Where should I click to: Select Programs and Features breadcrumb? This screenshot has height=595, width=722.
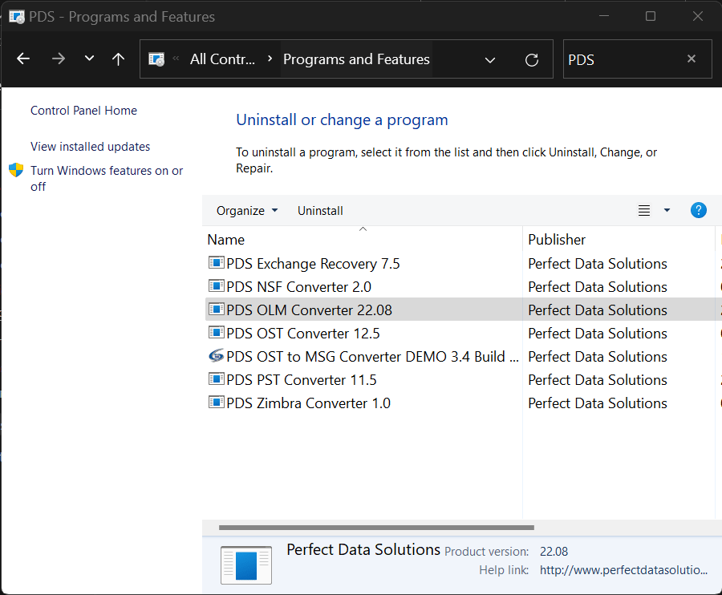point(356,59)
